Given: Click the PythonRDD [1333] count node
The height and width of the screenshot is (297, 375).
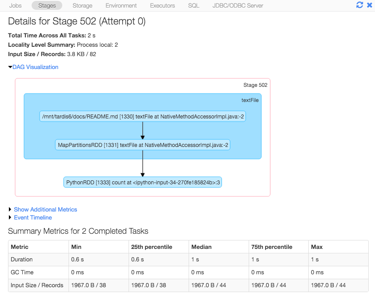Looking at the screenshot, I should click(x=142, y=182).
